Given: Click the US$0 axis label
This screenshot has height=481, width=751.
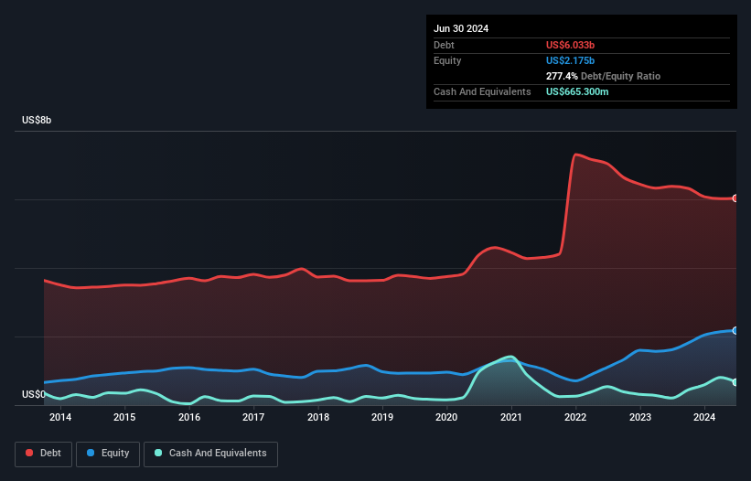Looking at the screenshot, I should pos(34,394).
